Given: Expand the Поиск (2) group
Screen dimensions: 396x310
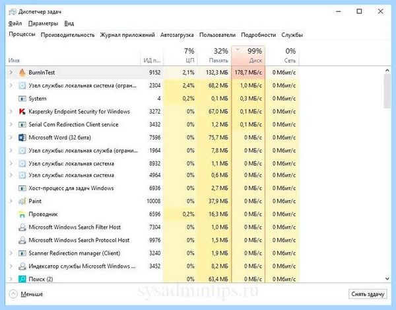Looking at the screenshot, I should click(11, 279).
